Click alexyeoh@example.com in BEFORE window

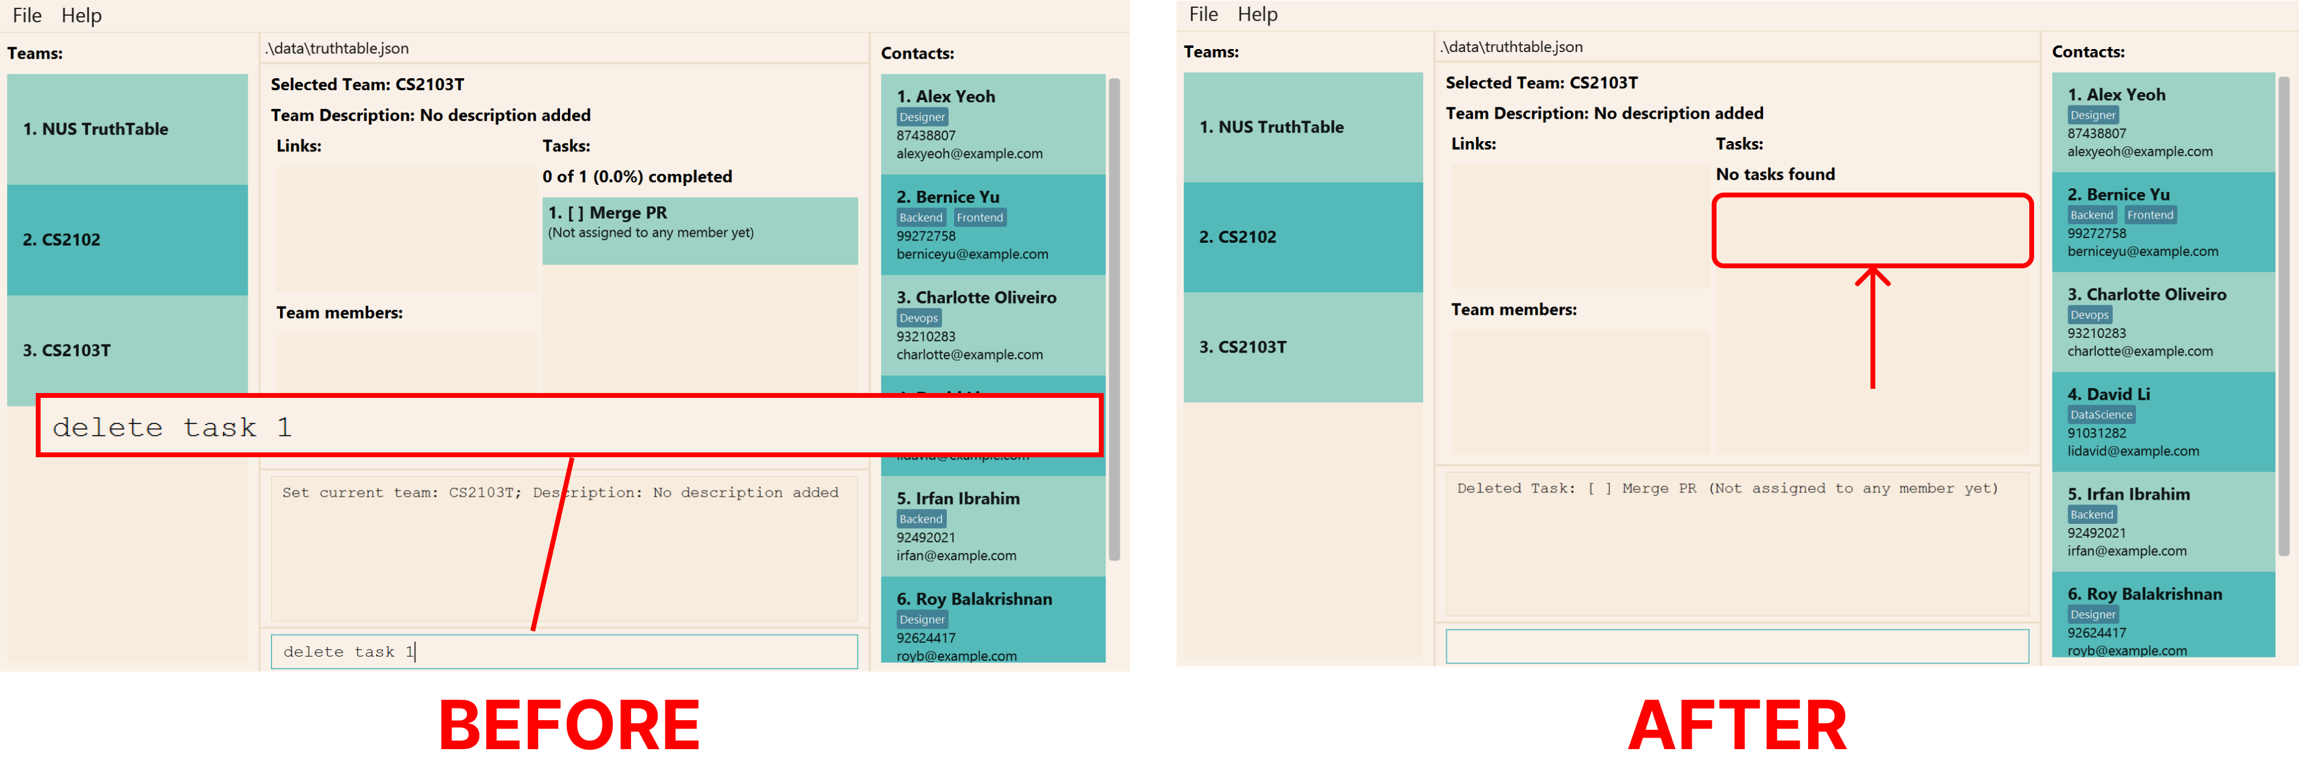click(969, 154)
